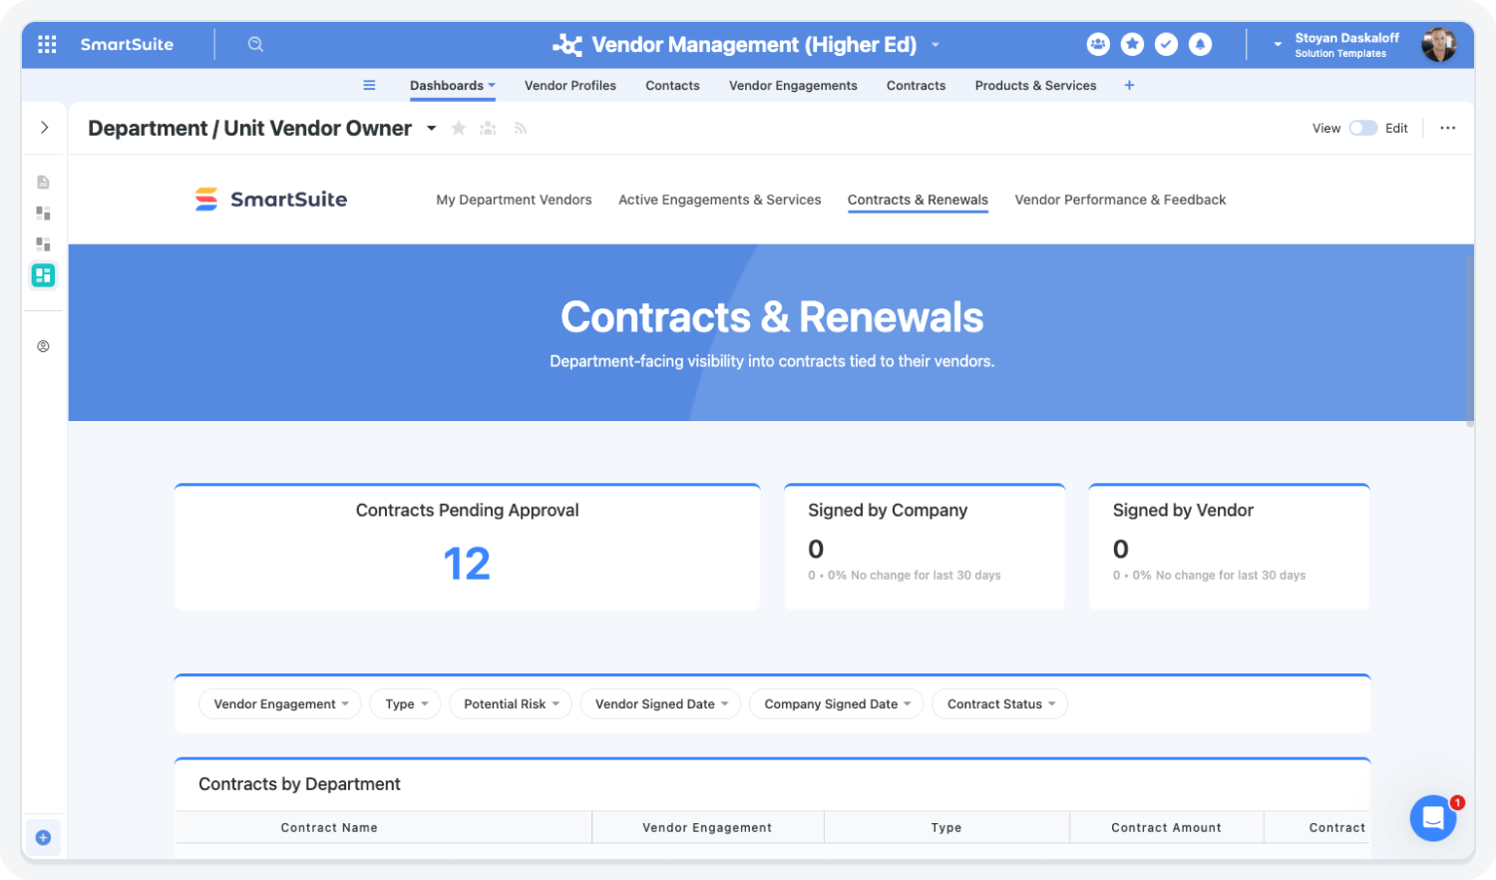Open the Company Signed Date filter dropdown
The image size is (1496, 880).
coord(836,703)
